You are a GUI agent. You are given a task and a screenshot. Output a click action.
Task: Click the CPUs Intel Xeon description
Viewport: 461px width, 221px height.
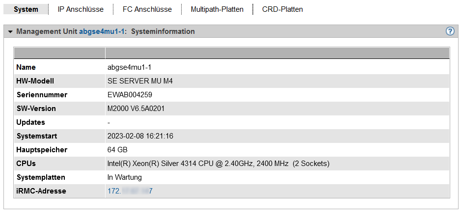[218, 164]
